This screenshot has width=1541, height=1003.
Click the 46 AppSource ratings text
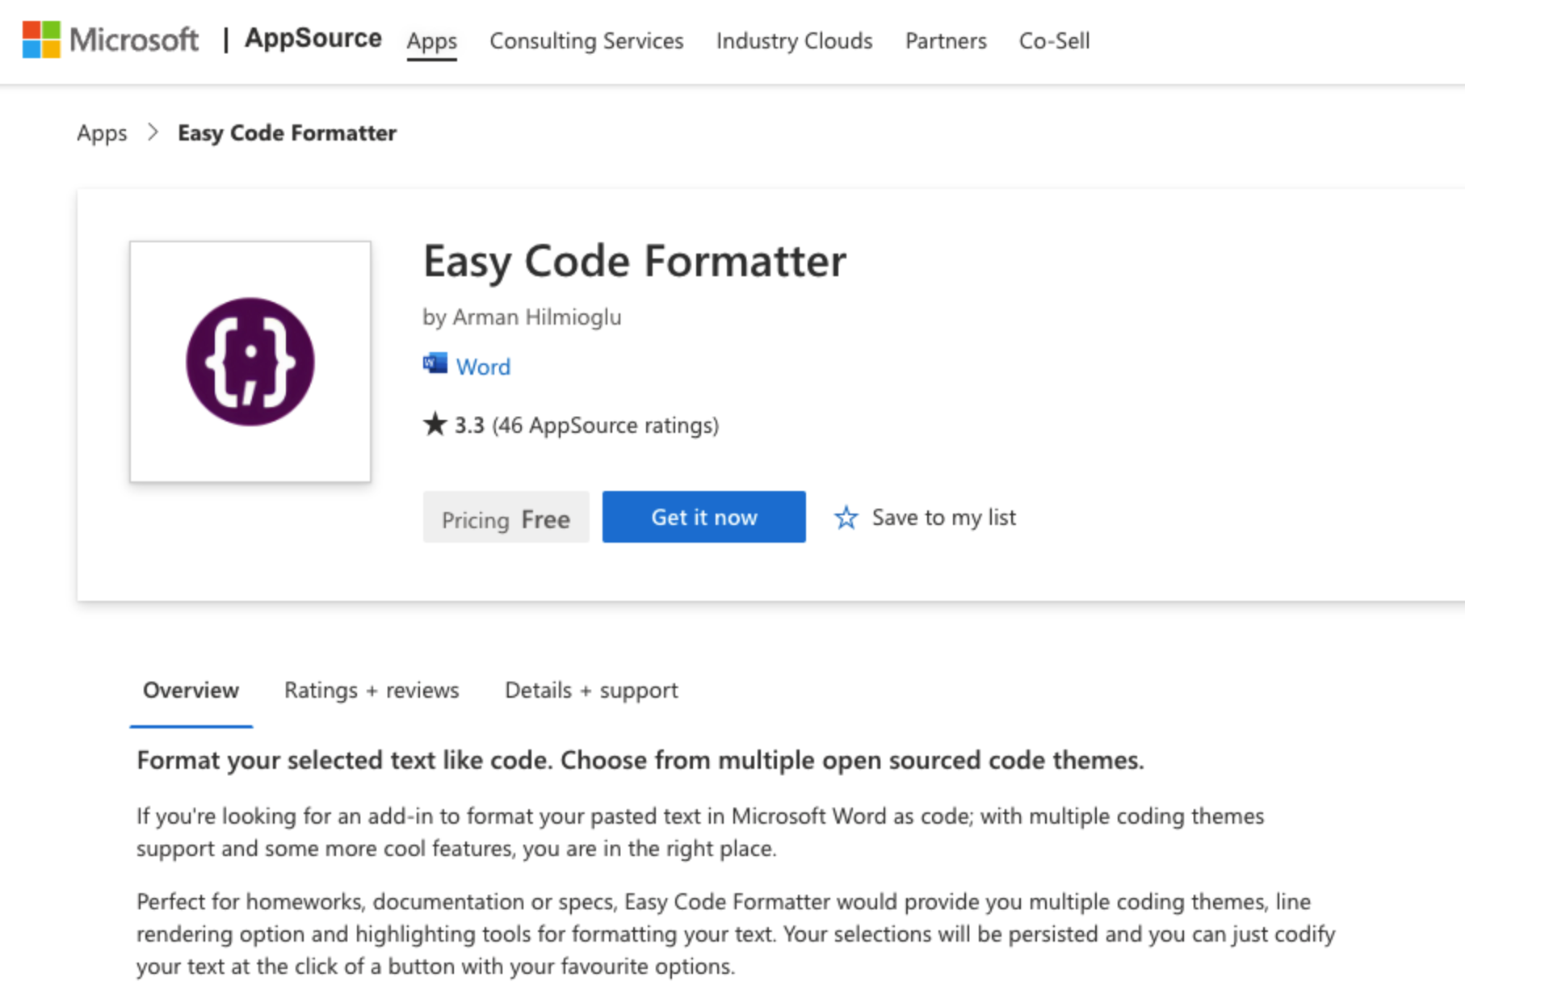(605, 425)
